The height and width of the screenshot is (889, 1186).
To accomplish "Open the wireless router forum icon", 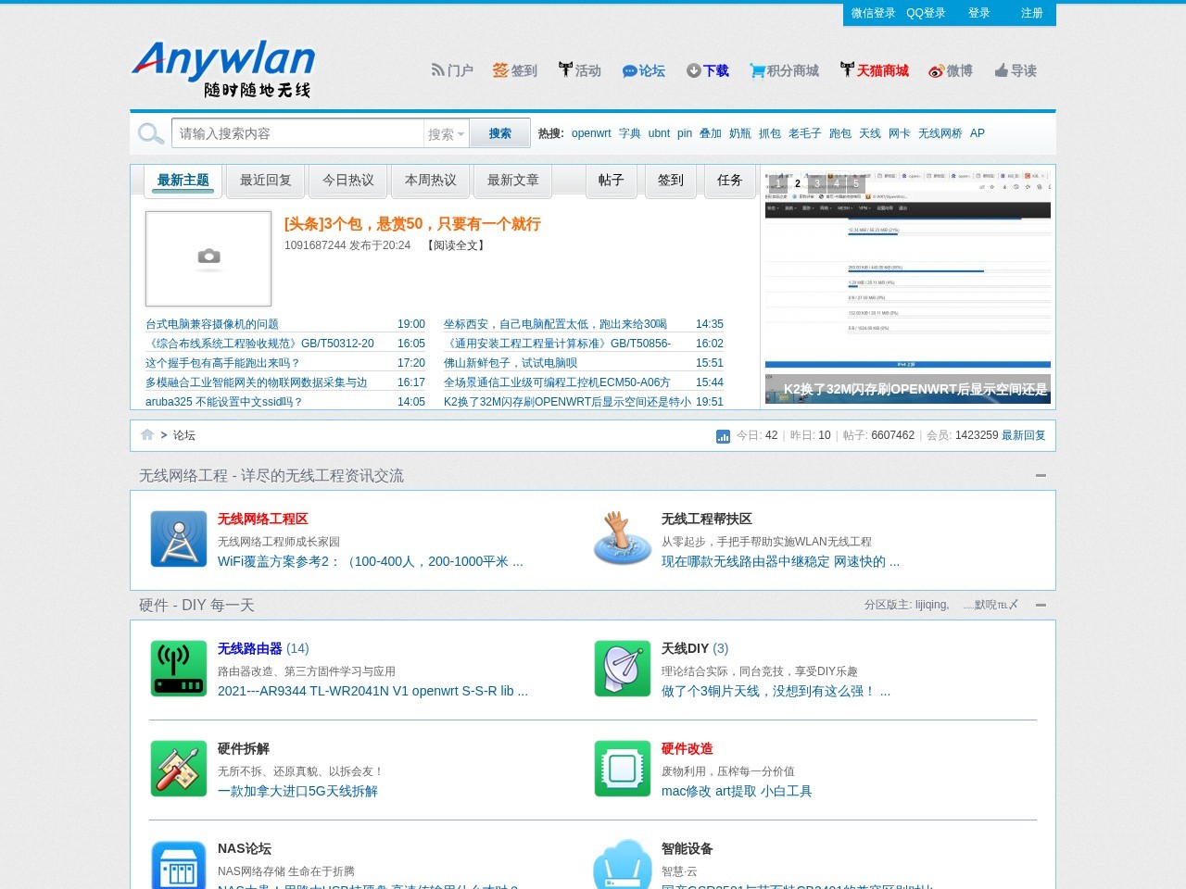I will click(x=179, y=669).
